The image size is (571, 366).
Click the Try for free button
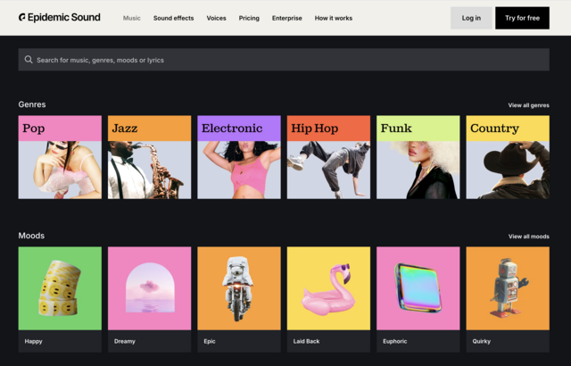[522, 18]
